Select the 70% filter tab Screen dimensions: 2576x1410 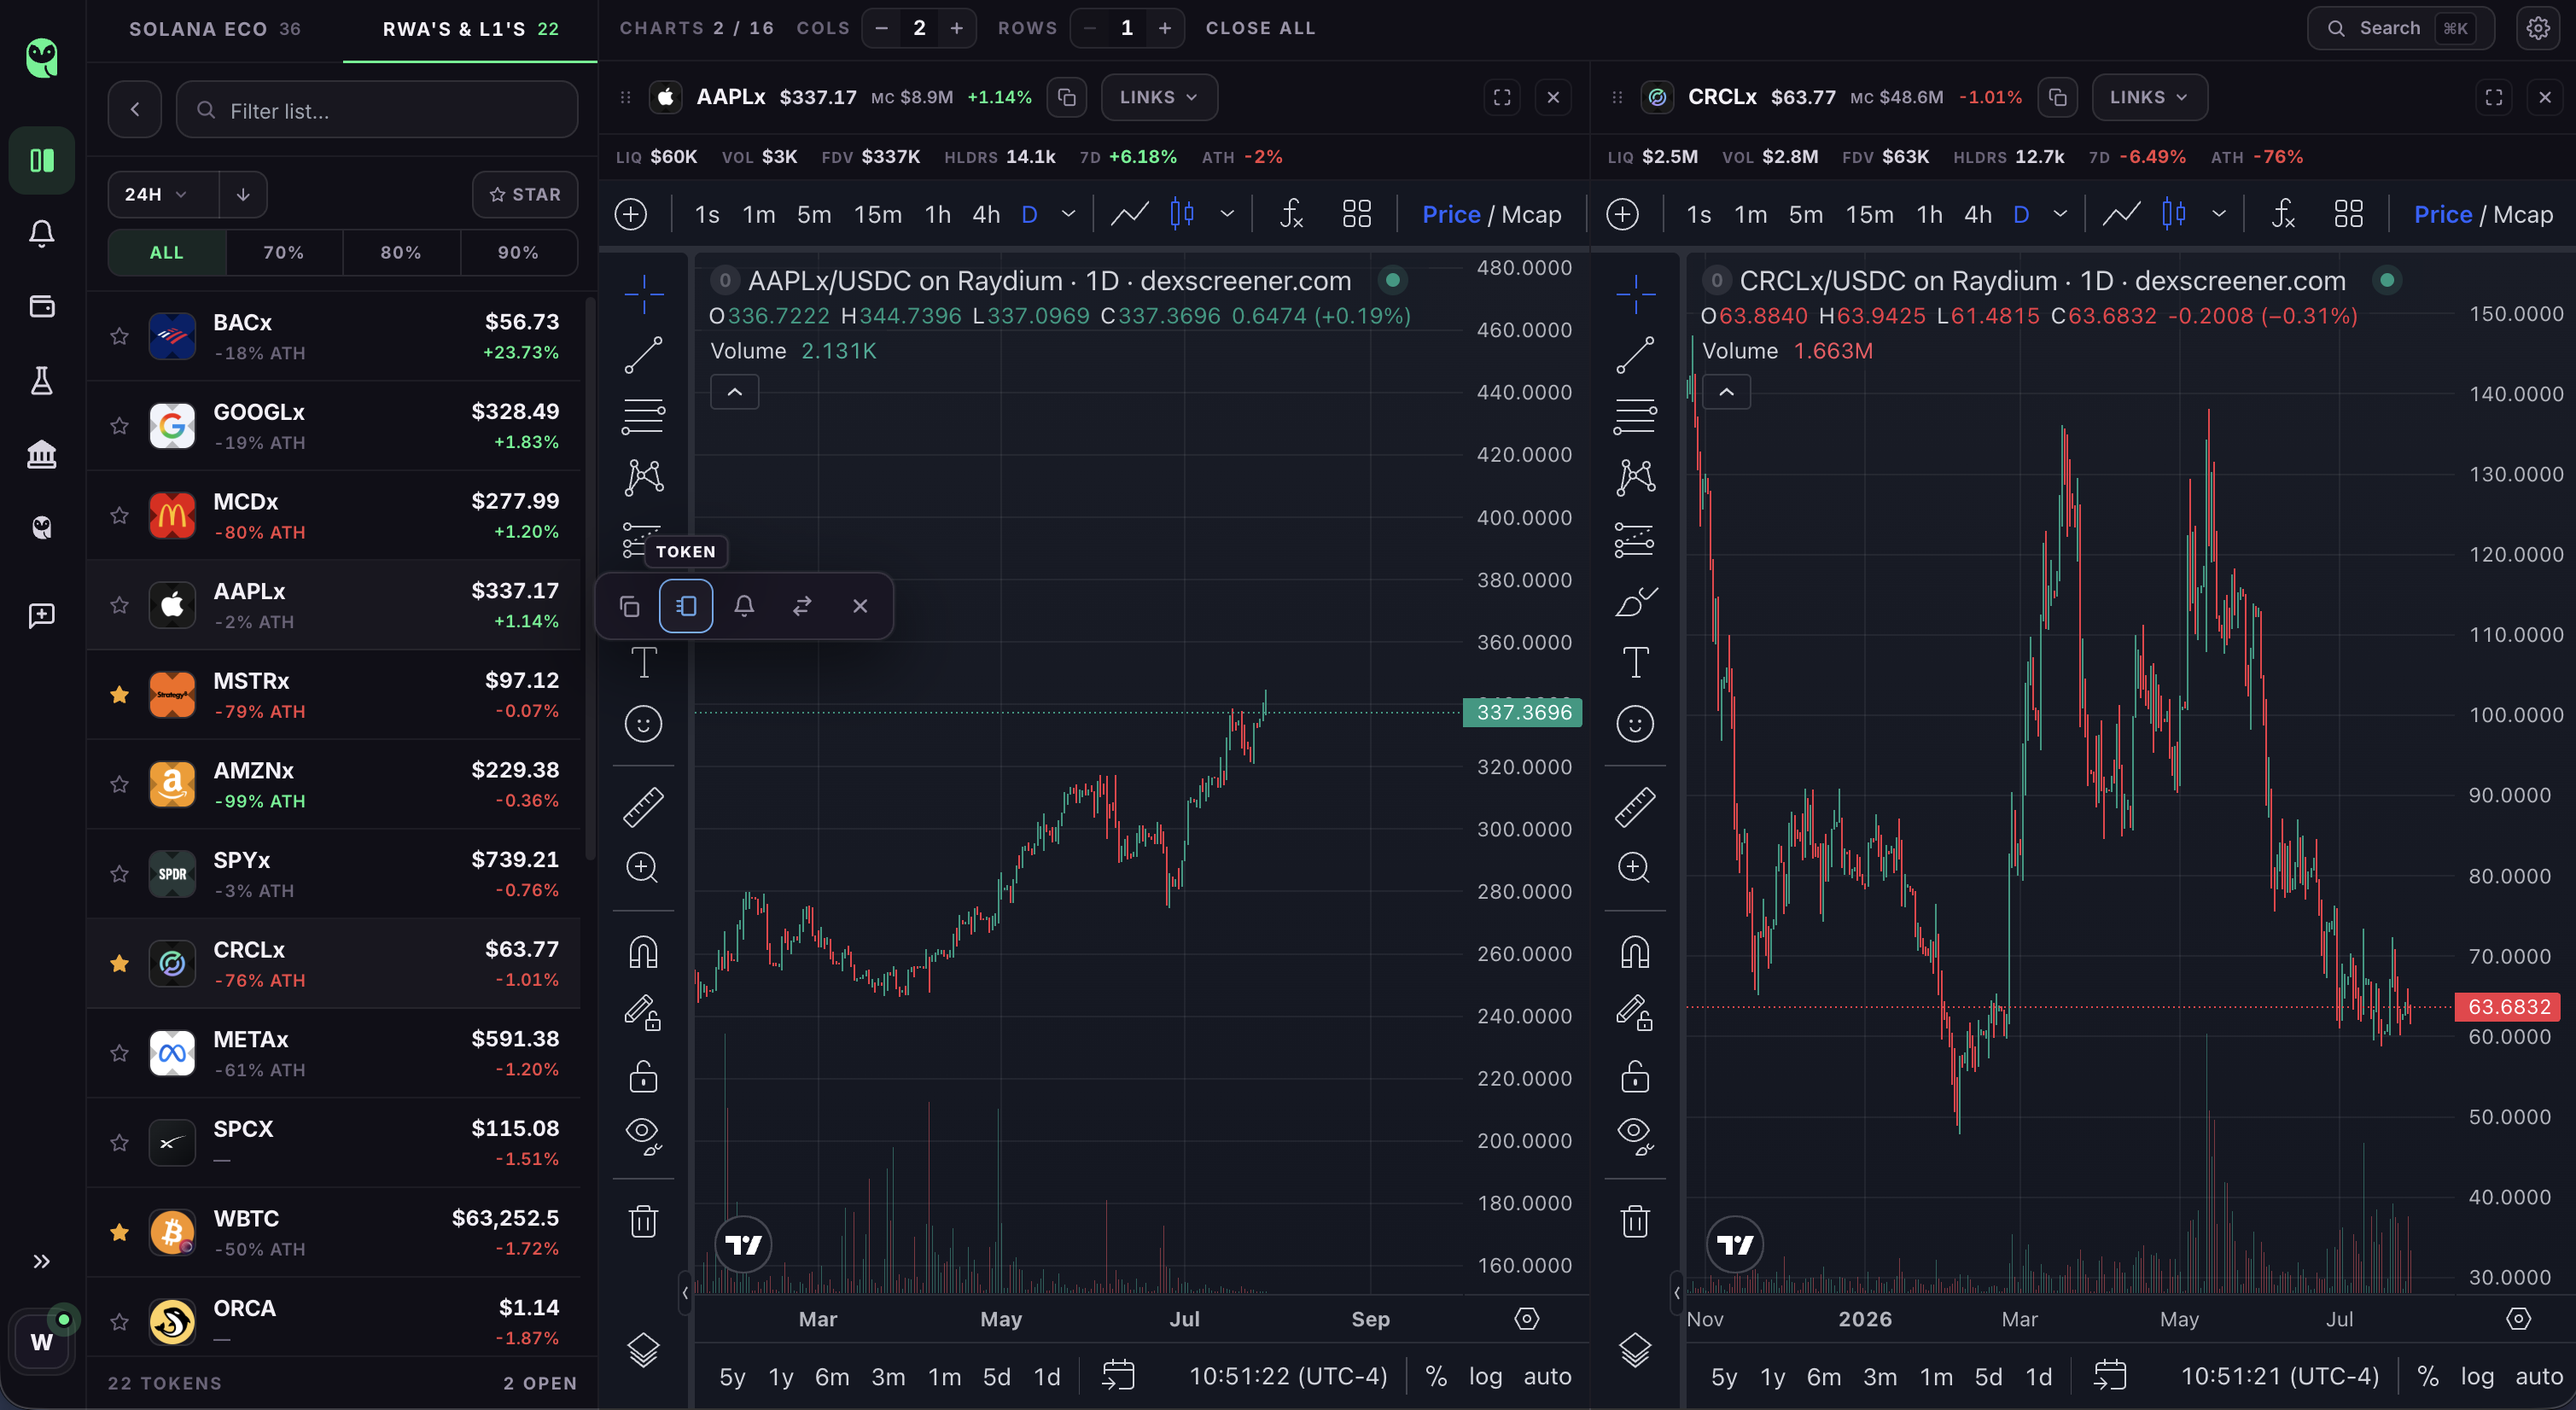point(284,253)
